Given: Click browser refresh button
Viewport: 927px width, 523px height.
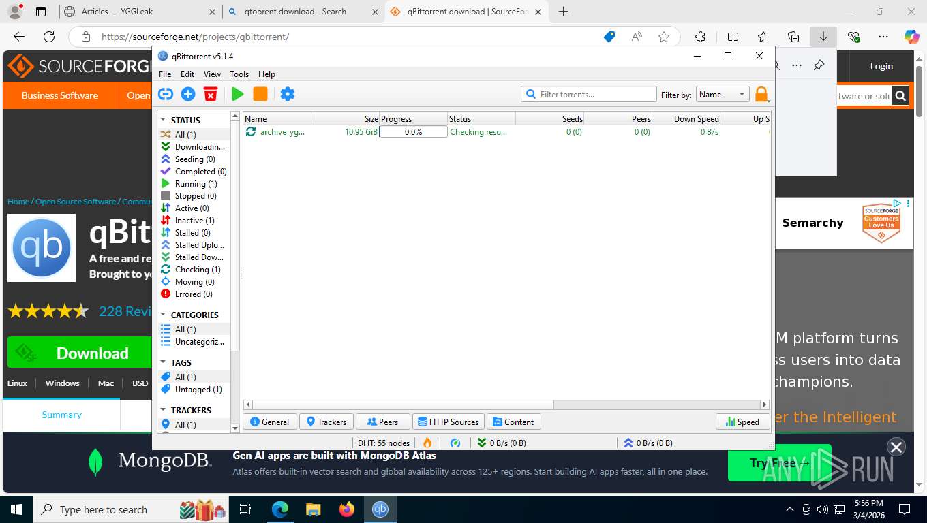Looking at the screenshot, I should click(x=48, y=37).
